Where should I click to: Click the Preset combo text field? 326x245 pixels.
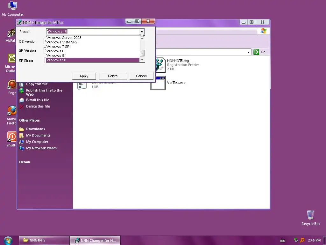[x=93, y=32]
